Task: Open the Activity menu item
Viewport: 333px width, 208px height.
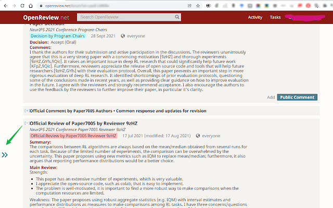Action: point(255,17)
